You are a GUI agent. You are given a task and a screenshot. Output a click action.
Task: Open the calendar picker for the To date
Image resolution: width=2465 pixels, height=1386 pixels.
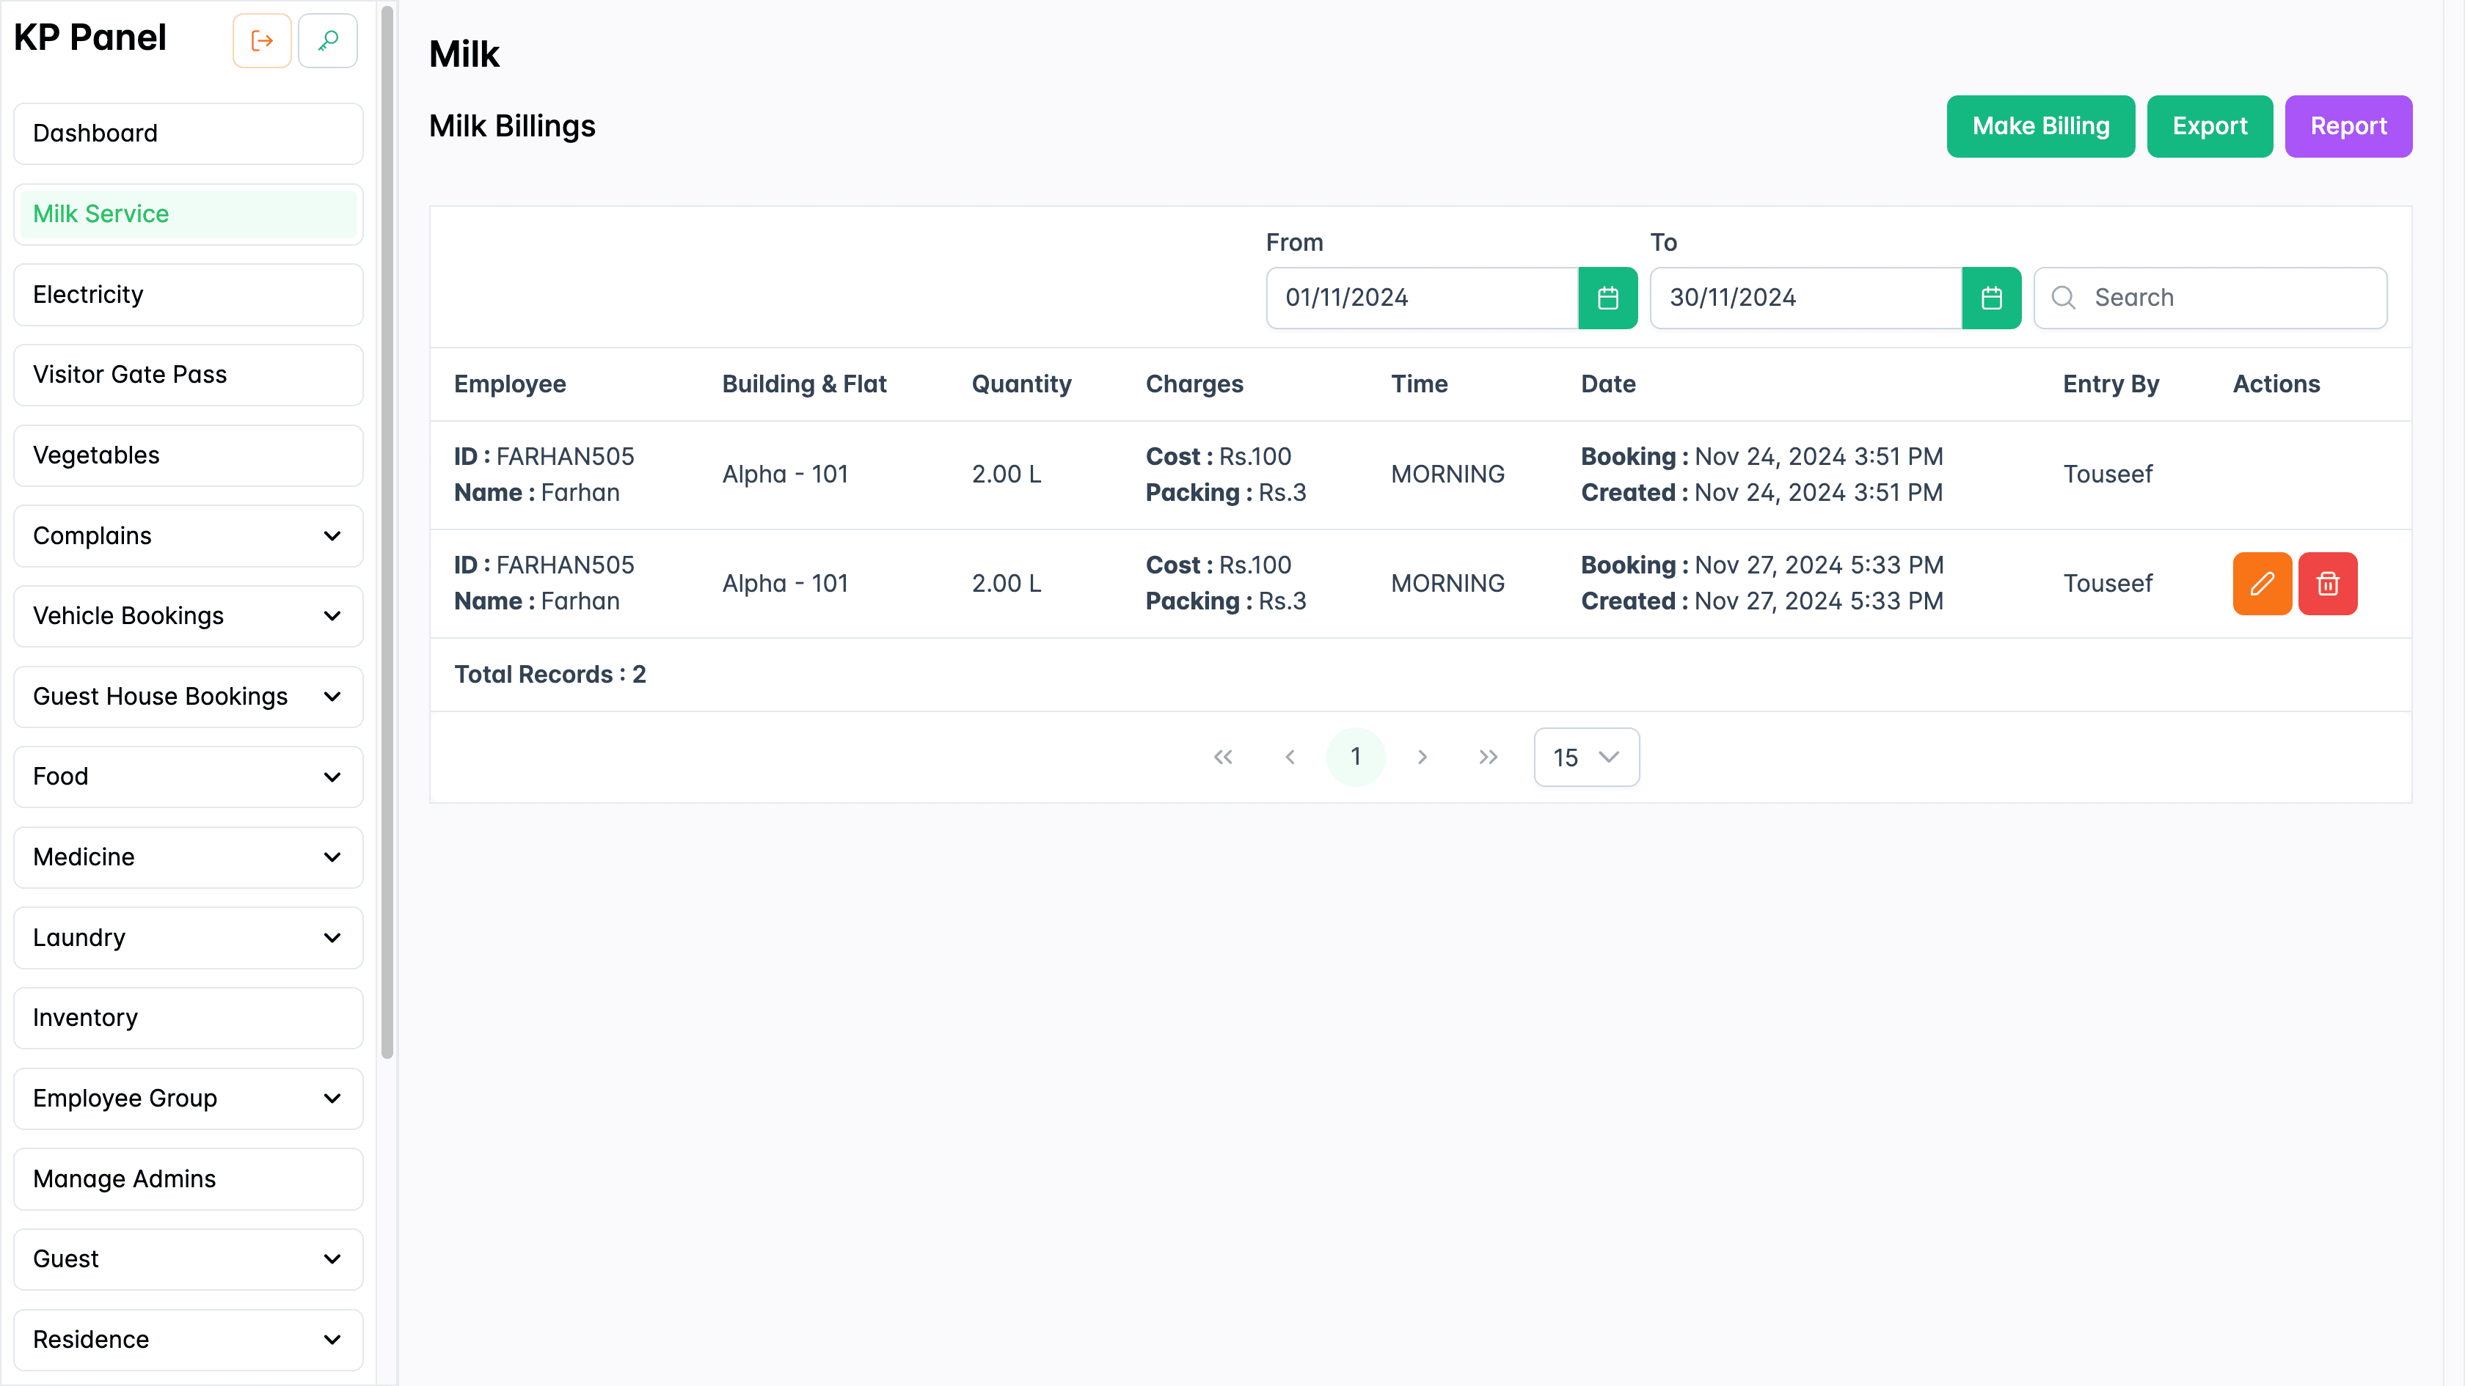(1993, 298)
